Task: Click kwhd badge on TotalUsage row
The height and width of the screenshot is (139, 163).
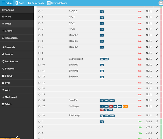Action: (112, 116)
